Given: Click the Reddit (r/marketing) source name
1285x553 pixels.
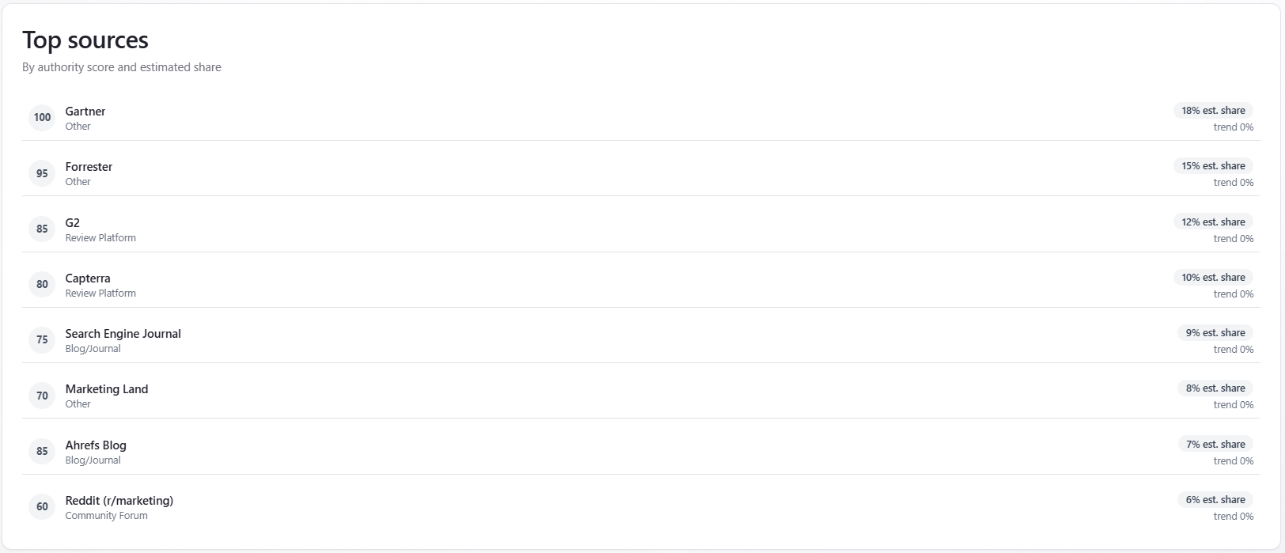Looking at the screenshot, I should (119, 501).
